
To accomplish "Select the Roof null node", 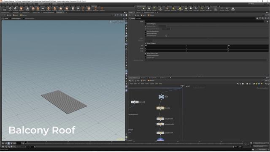I will (x=161, y=97).
